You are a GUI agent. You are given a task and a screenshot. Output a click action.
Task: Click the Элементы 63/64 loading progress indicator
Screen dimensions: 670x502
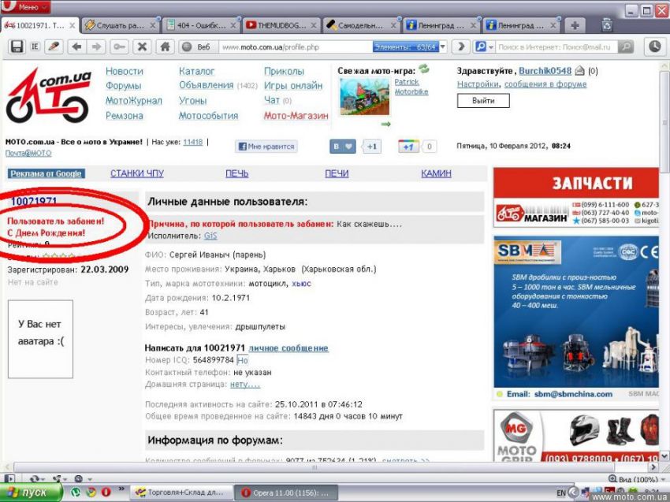click(405, 47)
